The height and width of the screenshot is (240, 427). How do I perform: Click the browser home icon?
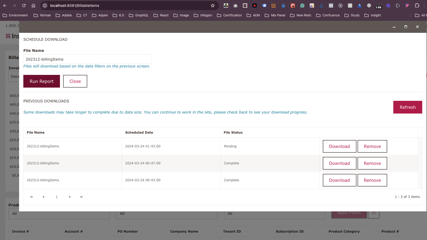pyautogui.click(x=33, y=5)
